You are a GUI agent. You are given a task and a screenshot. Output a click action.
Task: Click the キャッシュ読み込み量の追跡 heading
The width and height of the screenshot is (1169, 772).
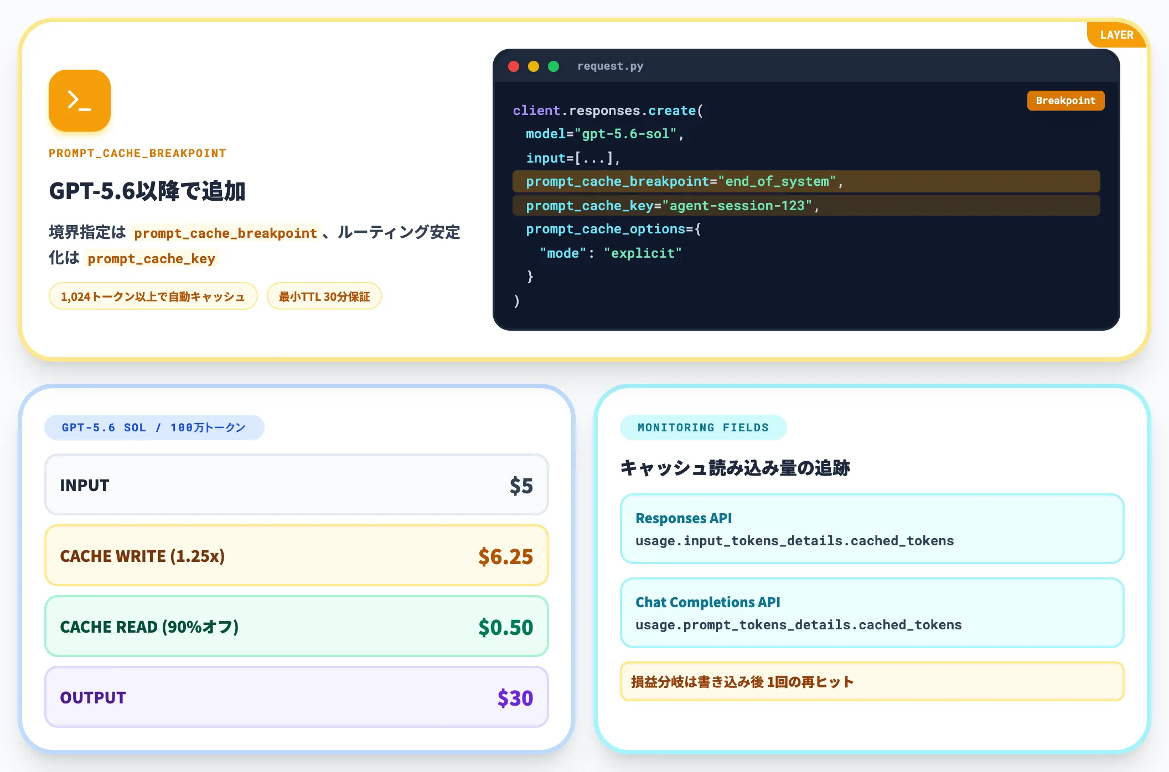click(735, 468)
